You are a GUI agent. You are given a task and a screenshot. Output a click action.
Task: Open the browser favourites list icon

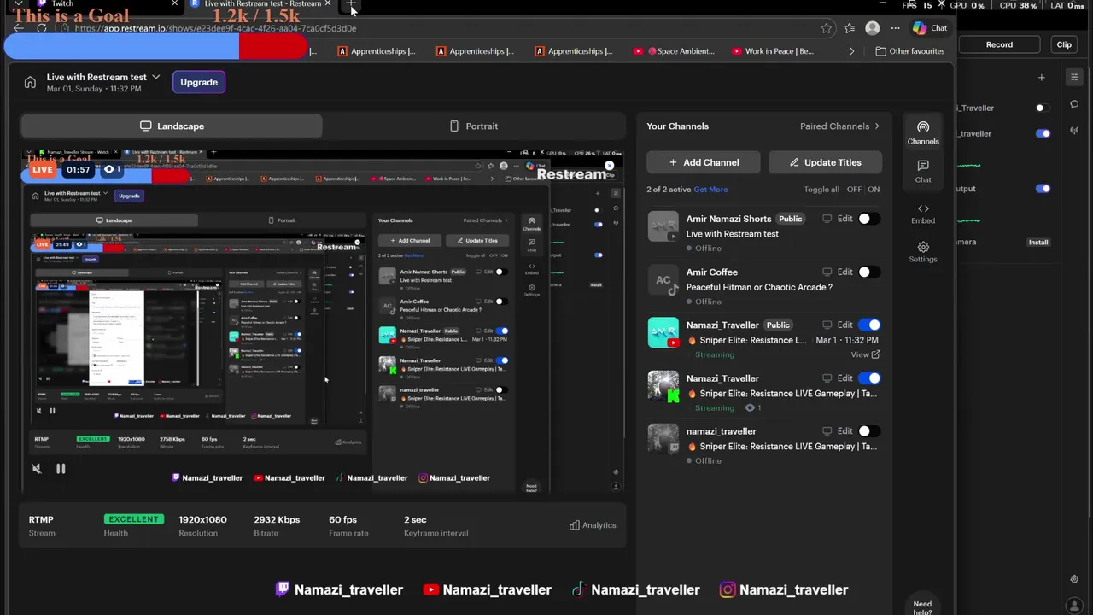(849, 28)
